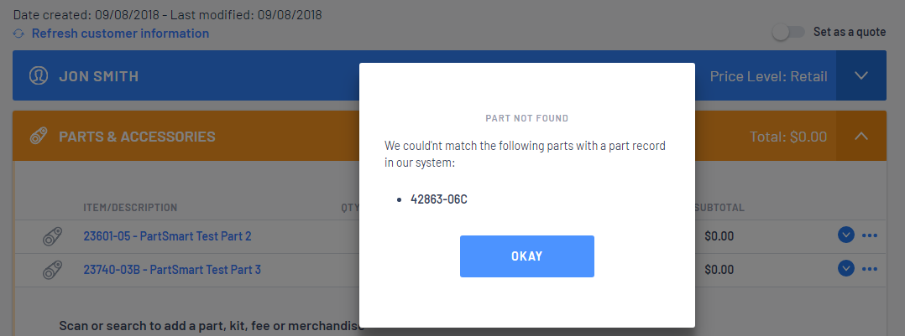Click the customer profile icon by Jon Smith

(x=39, y=76)
